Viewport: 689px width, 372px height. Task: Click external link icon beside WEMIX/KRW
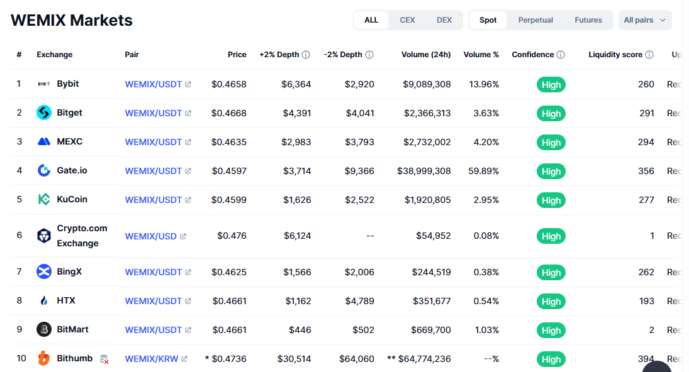tap(184, 359)
